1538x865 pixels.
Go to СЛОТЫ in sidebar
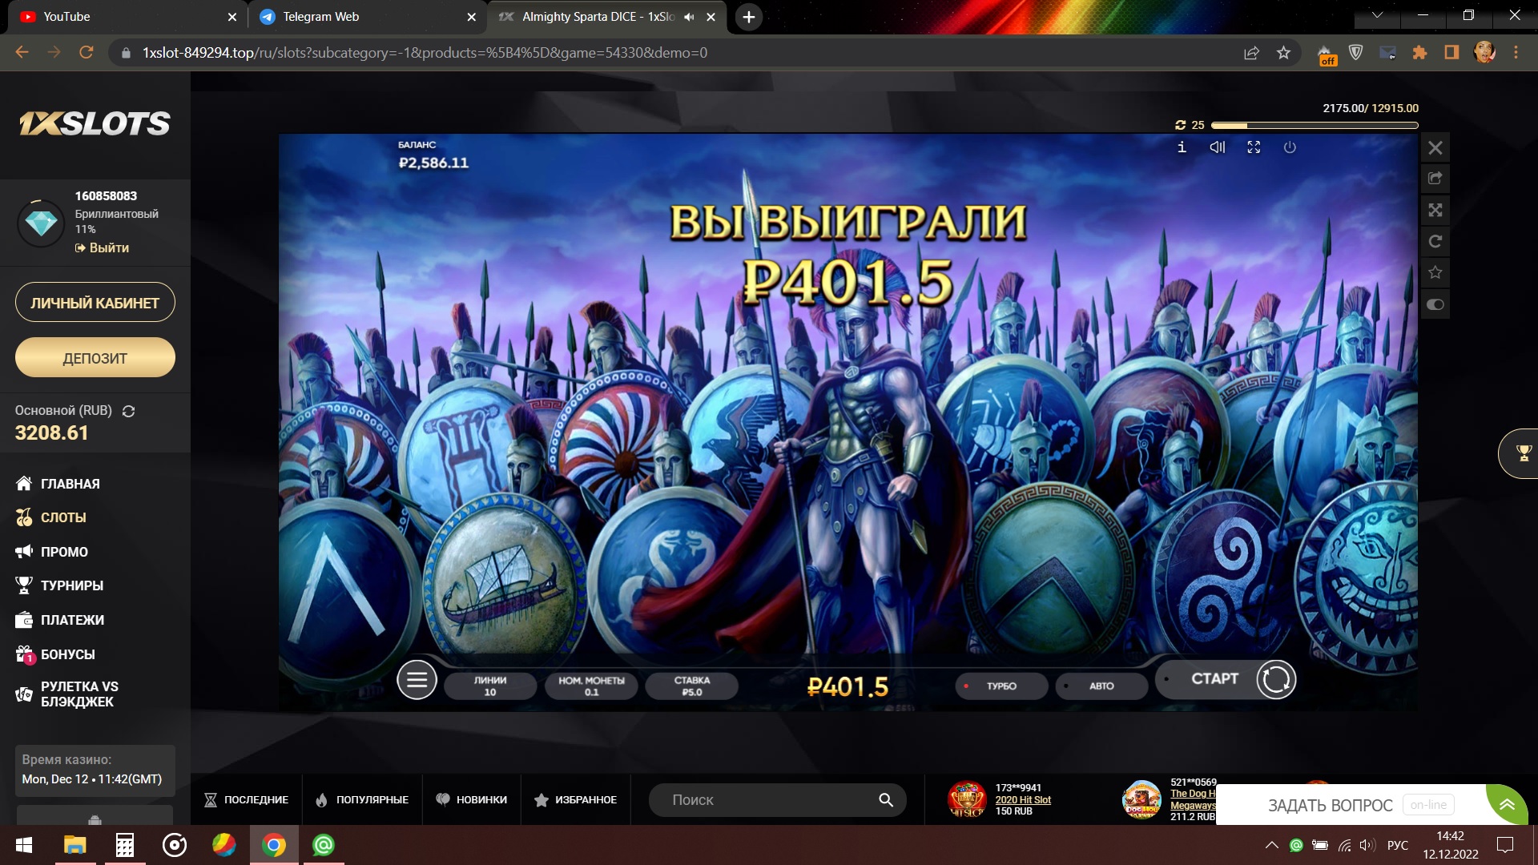63,518
